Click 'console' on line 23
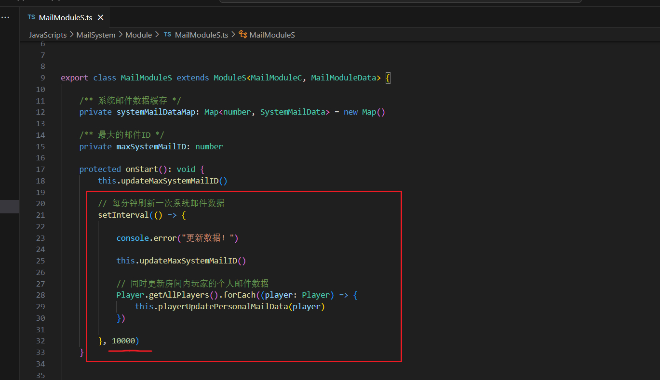Viewport: 660px width, 380px height. [133, 238]
